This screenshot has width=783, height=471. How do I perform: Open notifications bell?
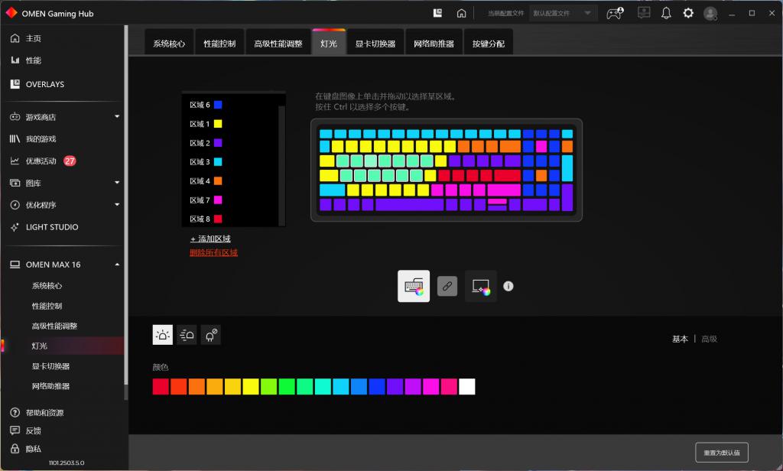click(x=666, y=13)
